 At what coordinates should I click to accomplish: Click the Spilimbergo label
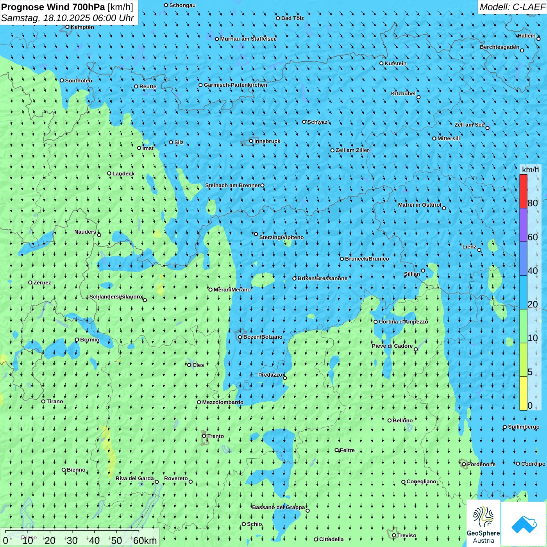(x=524, y=427)
